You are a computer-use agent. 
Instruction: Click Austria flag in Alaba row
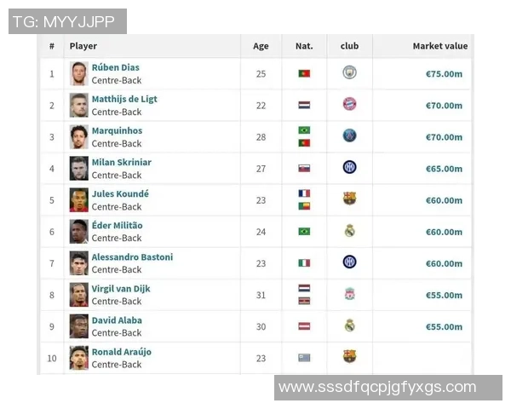coord(304,326)
